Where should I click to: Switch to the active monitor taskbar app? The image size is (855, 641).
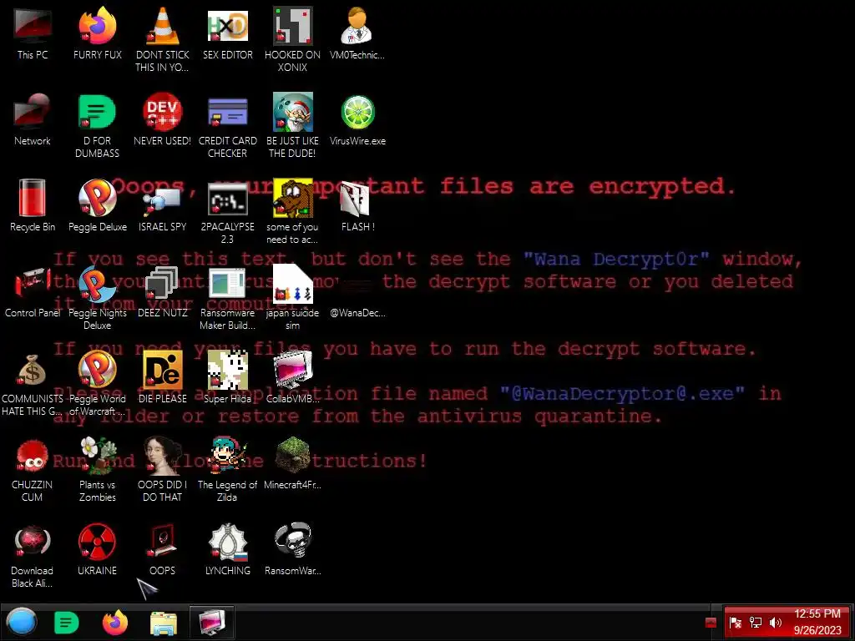pos(212,622)
